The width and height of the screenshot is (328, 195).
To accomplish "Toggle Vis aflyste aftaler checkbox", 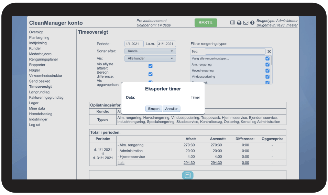I will (150, 66).
